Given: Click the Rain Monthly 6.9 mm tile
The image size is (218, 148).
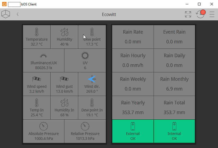Looking at the screenshot, I should tap(174, 84).
